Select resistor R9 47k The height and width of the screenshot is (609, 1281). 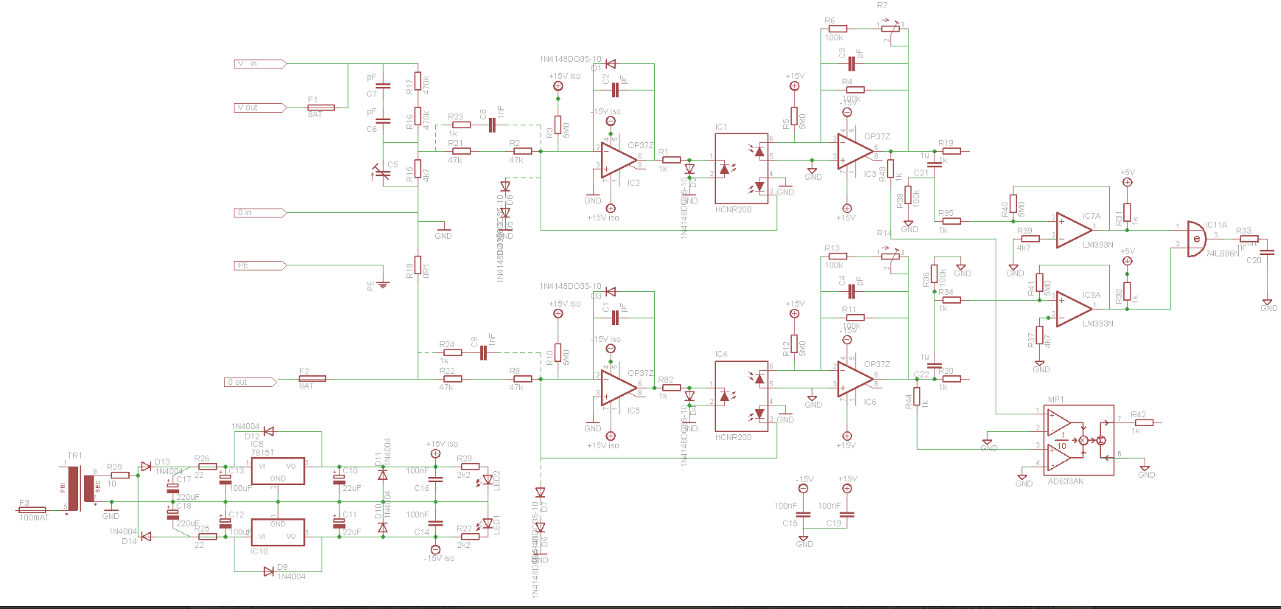point(522,379)
